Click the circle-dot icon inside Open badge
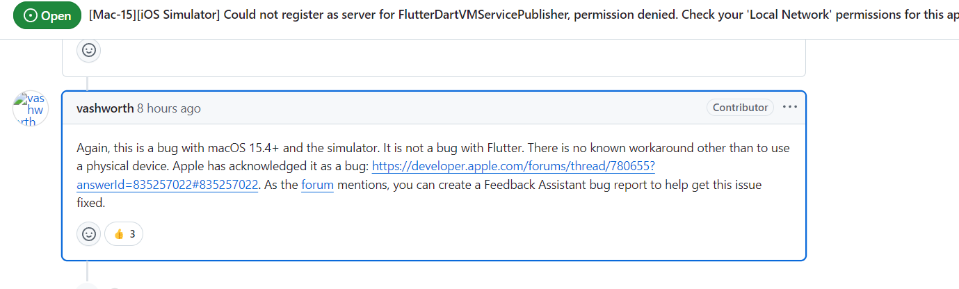This screenshot has height=289, width=959. (31, 16)
